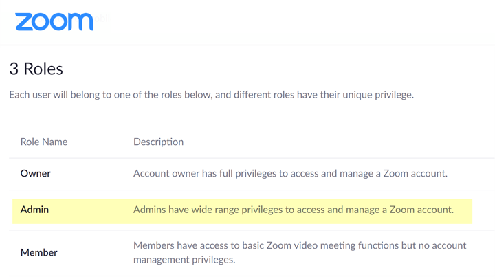Click empty yellow area right of Admin description
This screenshot has width=495, height=279.
coord(464,210)
